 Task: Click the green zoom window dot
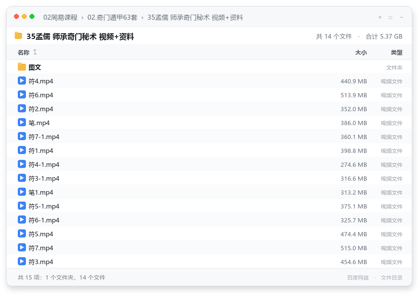(x=32, y=17)
